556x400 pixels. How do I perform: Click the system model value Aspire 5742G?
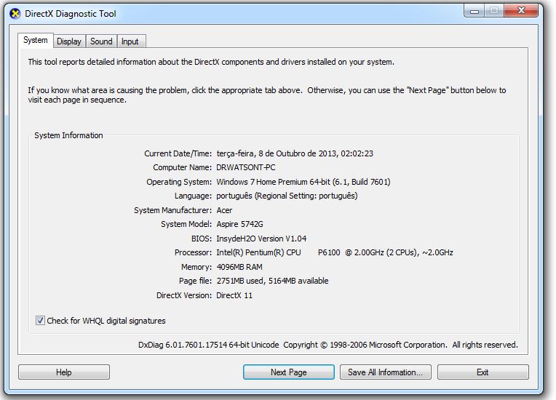point(239,224)
